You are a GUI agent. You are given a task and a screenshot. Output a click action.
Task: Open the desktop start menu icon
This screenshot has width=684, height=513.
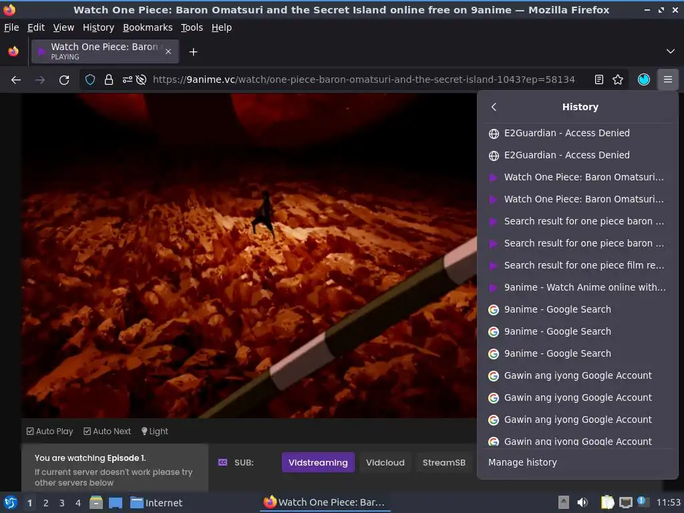pyautogui.click(x=10, y=502)
